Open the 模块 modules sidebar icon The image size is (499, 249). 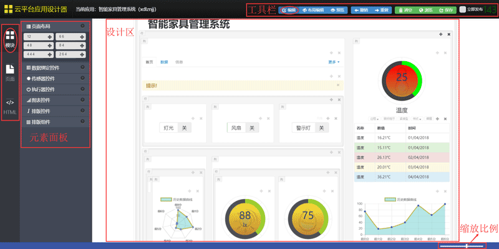pyautogui.click(x=10, y=39)
